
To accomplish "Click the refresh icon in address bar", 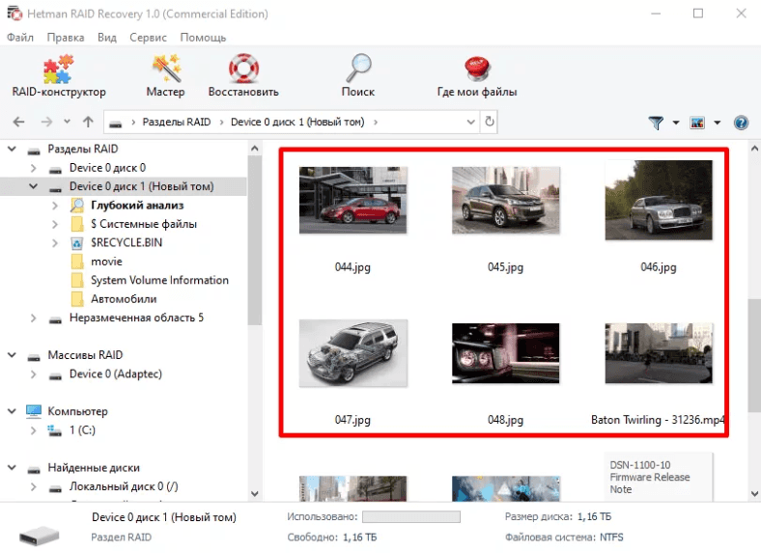I will tap(490, 123).
